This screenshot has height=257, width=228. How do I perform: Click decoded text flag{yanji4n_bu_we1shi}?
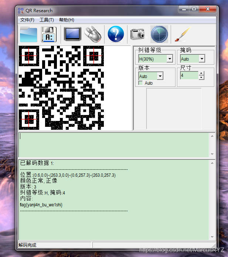[x=41, y=205]
